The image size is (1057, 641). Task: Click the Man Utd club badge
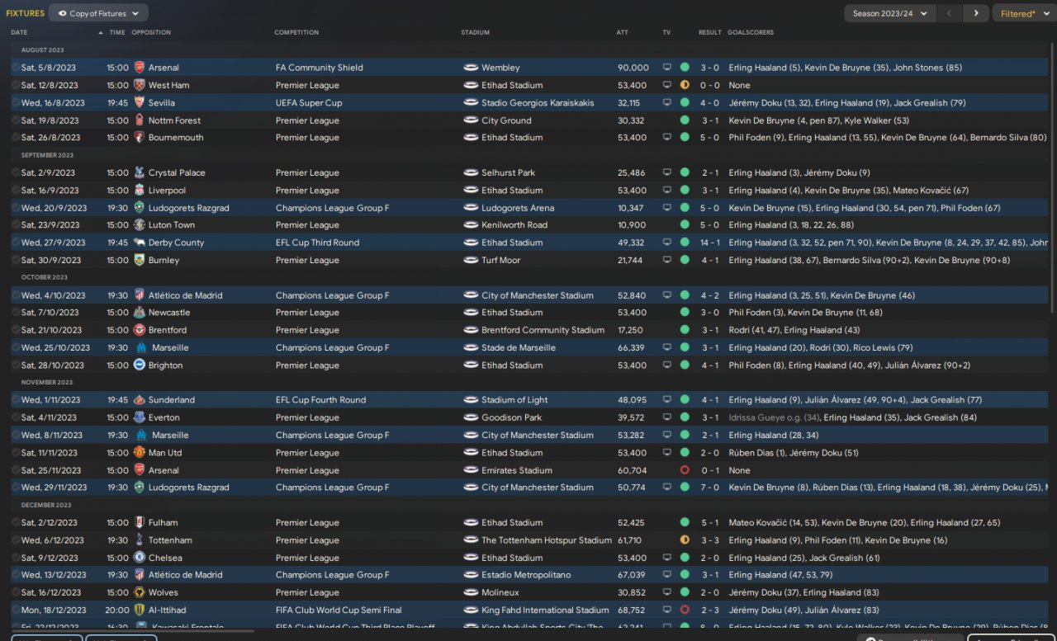click(x=140, y=453)
